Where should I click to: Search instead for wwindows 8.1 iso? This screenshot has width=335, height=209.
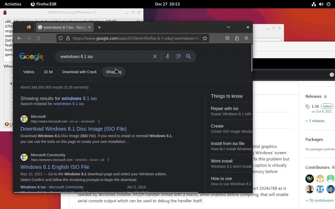click(x=69, y=104)
